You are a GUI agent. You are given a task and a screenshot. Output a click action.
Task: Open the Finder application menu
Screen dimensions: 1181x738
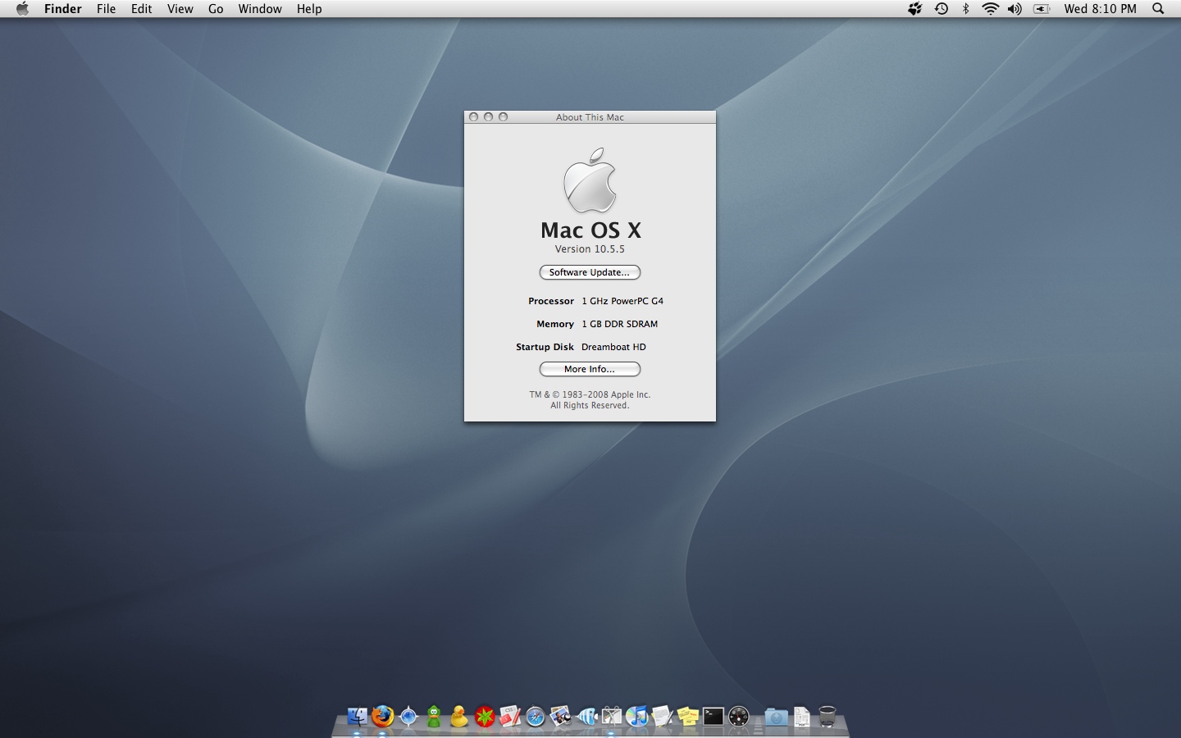tap(63, 9)
